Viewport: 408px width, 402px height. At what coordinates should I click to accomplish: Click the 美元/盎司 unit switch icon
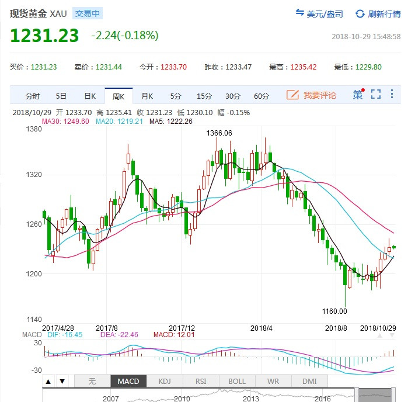(300, 13)
